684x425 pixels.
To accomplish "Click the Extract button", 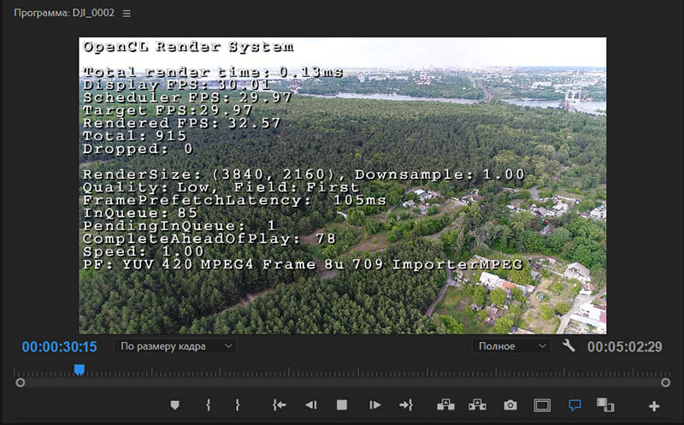I will pyautogui.click(x=477, y=405).
